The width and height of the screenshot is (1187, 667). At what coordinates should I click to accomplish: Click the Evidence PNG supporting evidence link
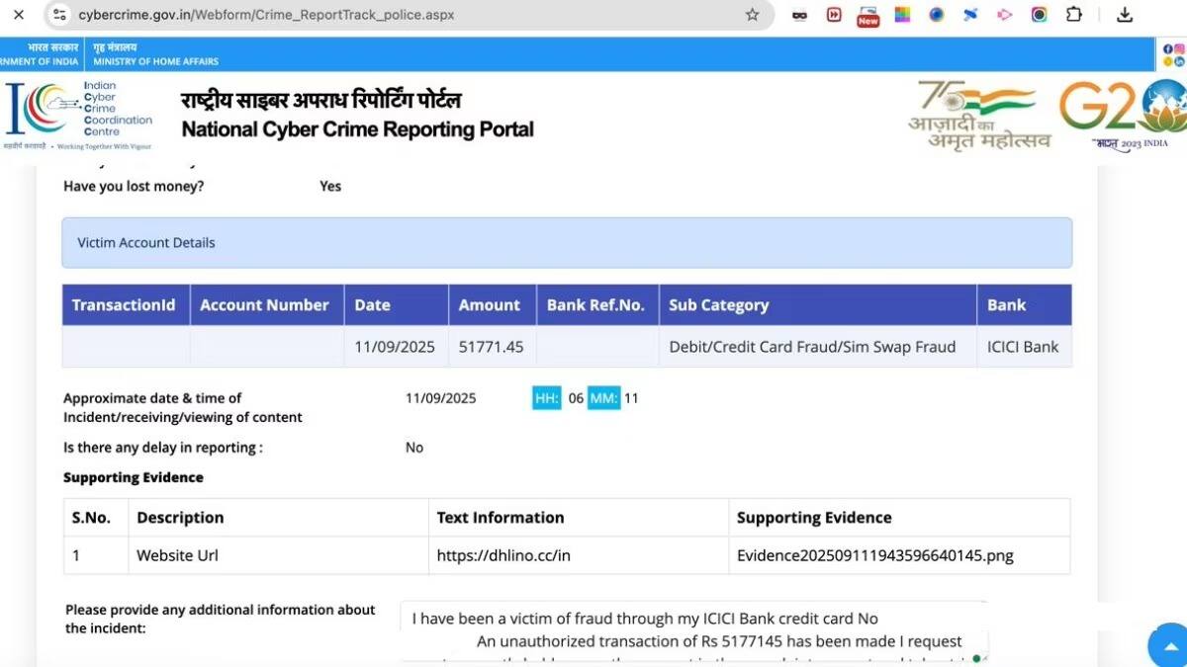point(873,555)
